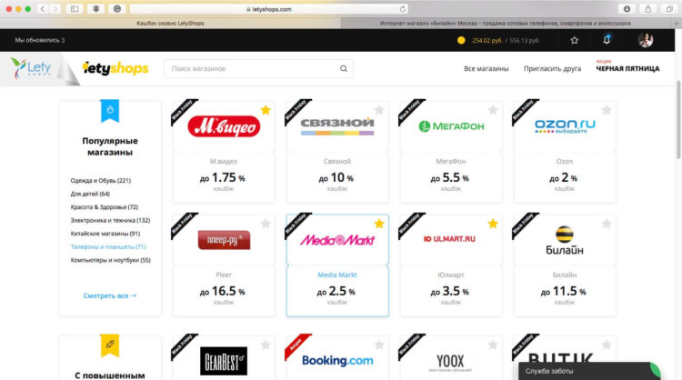The image size is (682, 380).
Task: Open the Media Markt store card
Action: [x=337, y=265]
